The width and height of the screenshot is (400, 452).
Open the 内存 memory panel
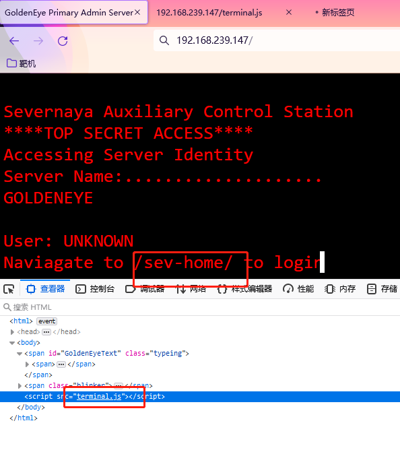(x=340, y=288)
